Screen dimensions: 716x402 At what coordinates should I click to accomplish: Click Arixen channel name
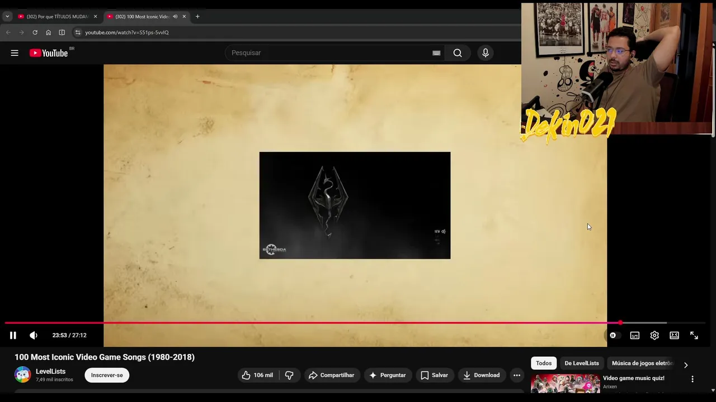(x=610, y=387)
